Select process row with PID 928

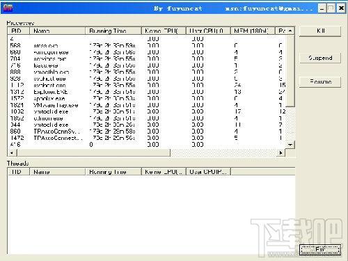coord(147,79)
